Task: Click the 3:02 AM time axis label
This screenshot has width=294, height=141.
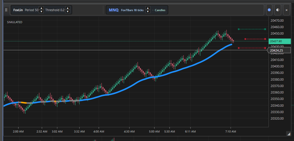Action: pos(57,132)
